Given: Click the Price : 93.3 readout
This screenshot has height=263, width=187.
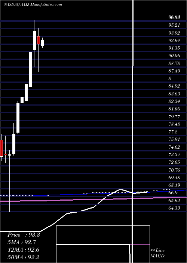Looking at the screenshot, I should 24,235.
